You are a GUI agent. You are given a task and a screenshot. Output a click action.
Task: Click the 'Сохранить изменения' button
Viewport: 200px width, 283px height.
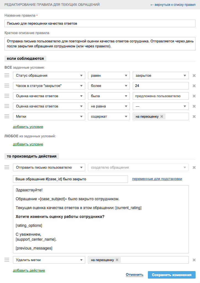click(172, 275)
